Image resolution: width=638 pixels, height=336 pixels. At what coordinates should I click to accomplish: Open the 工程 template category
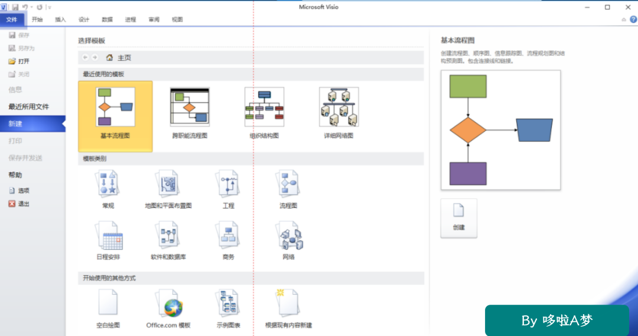228,190
